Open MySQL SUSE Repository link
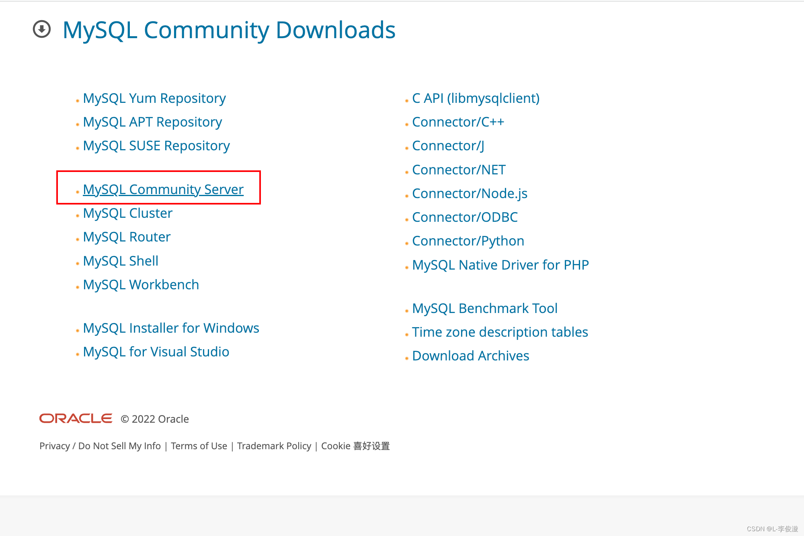 [x=156, y=146]
